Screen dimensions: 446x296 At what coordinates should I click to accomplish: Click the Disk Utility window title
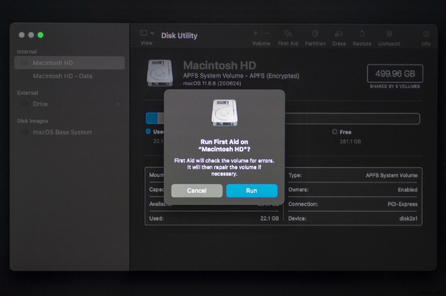point(179,36)
